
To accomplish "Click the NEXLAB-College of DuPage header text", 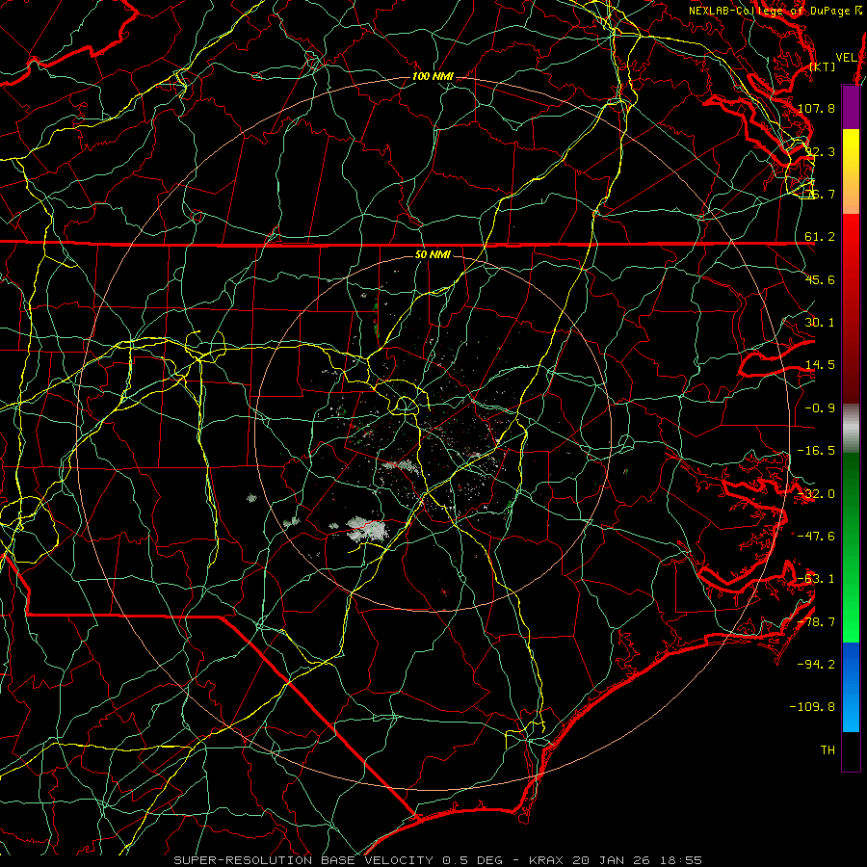I will [x=775, y=11].
